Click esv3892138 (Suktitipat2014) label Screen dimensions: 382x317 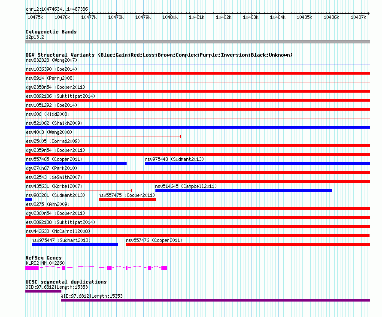pyautogui.click(x=61, y=222)
